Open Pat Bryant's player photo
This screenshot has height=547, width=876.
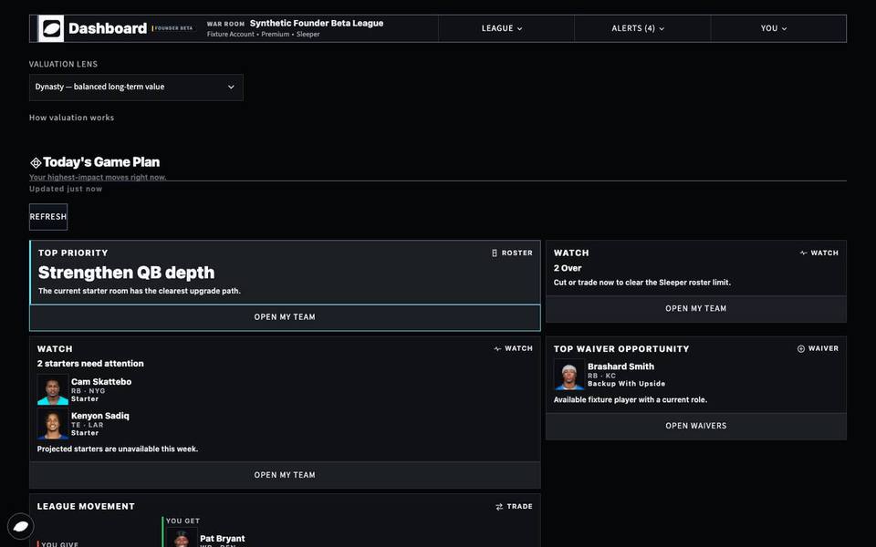click(182, 538)
